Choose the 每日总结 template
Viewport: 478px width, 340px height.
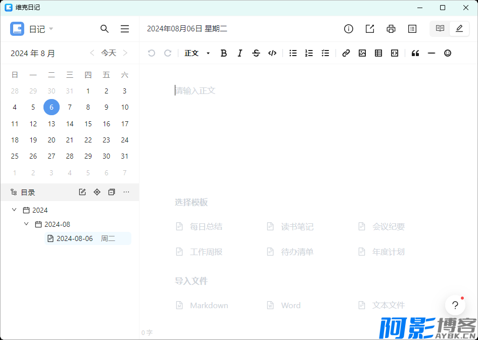206,227
